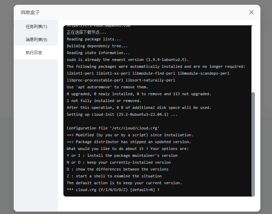Click the 'D : show the differences' line
The height and width of the screenshot is (214, 272).
(x=118, y=169)
